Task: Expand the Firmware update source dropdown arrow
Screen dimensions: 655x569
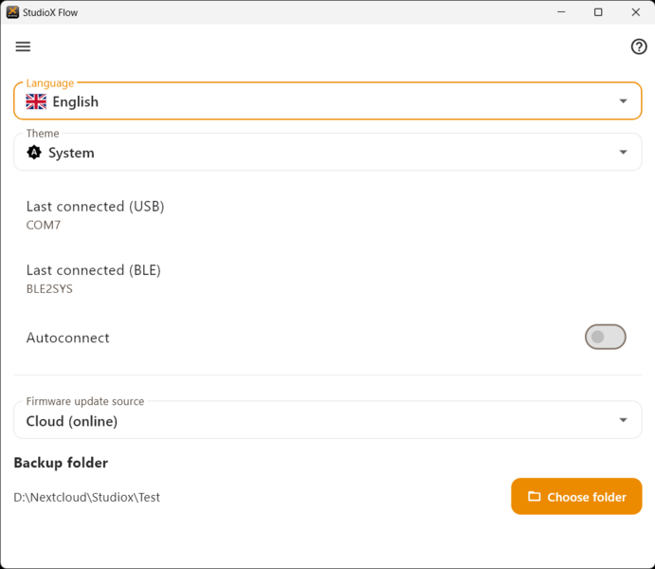Action: pyautogui.click(x=623, y=420)
